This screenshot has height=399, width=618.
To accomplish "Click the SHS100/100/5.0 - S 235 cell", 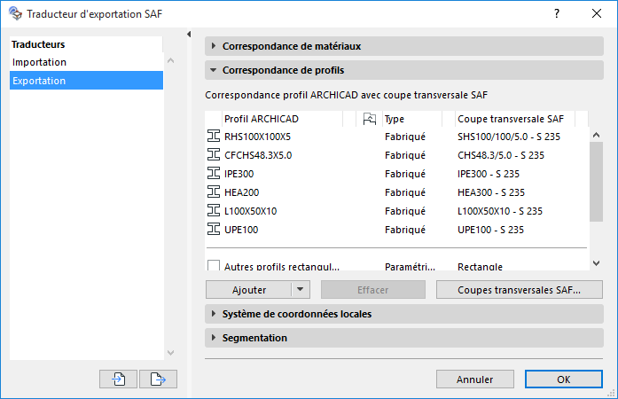I will [509, 137].
